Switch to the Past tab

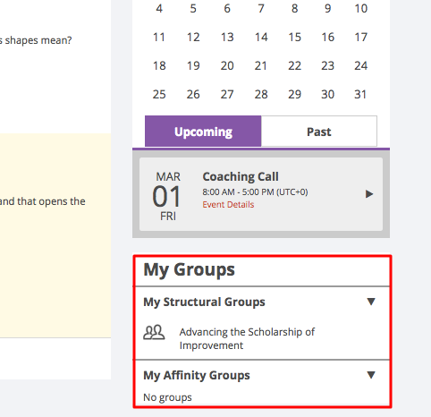pyautogui.click(x=319, y=132)
